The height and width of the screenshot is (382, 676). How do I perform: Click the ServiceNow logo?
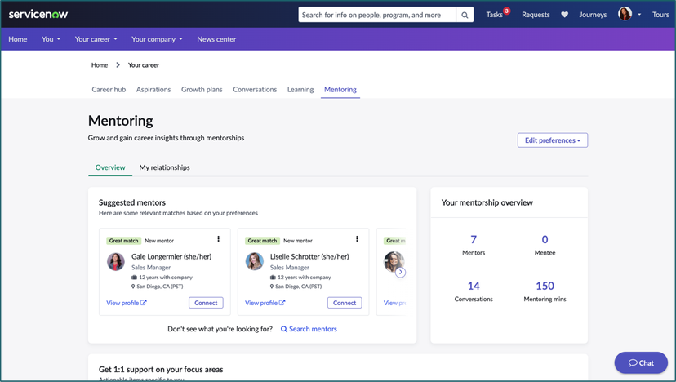(38, 14)
